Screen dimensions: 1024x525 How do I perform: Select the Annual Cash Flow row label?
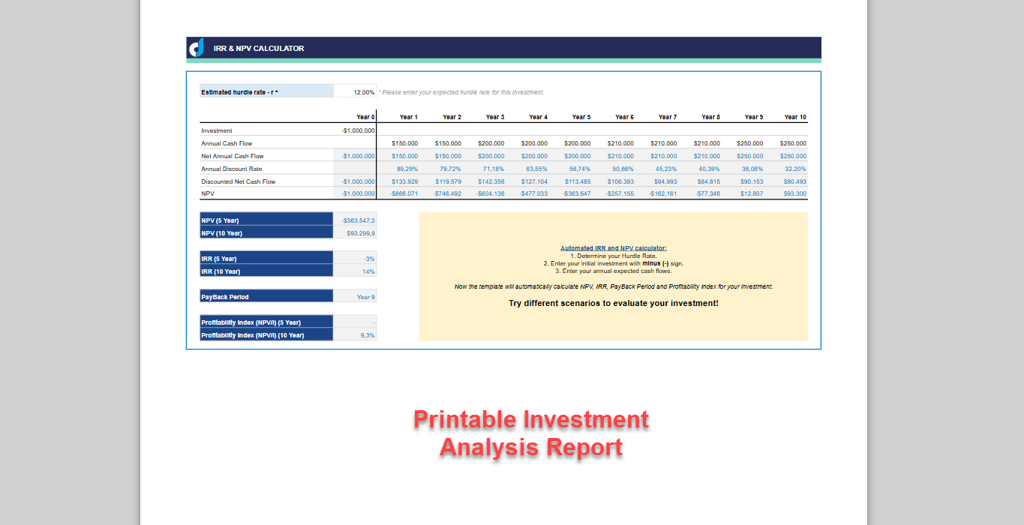[228, 142]
